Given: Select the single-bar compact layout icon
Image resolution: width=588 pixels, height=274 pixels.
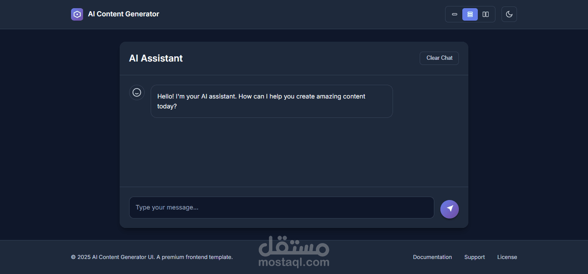Looking at the screenshot, I should point(455,14).
